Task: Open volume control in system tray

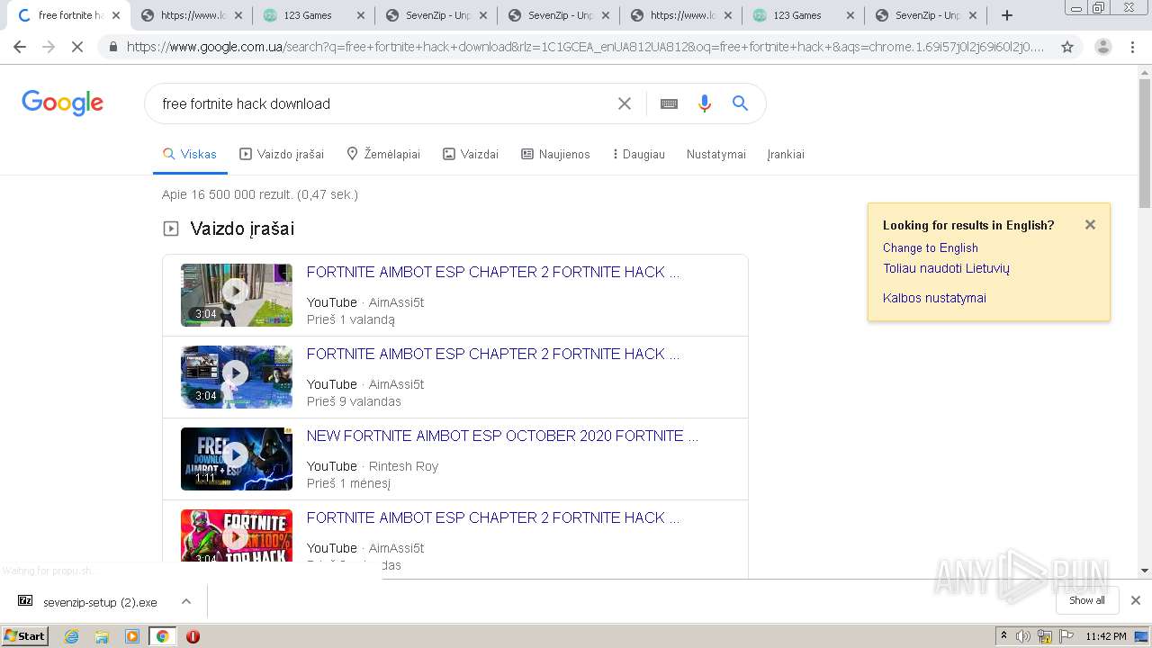Action: pyautogui.click(x=1023, y=636)
